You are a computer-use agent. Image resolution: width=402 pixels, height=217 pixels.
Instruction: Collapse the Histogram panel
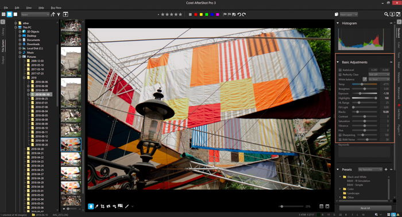pos(338,23)
